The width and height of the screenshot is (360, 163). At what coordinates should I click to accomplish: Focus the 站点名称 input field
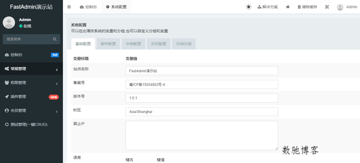coord(202,71)
